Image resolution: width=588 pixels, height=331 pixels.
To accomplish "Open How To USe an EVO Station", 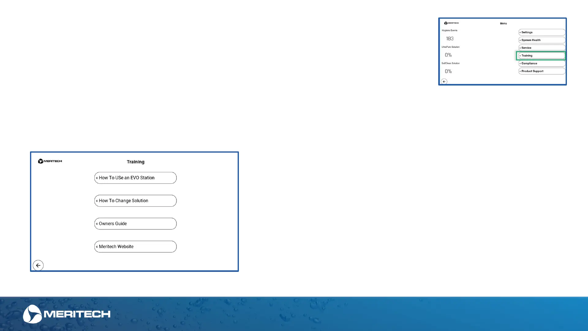I will click(x=135, y=178).
